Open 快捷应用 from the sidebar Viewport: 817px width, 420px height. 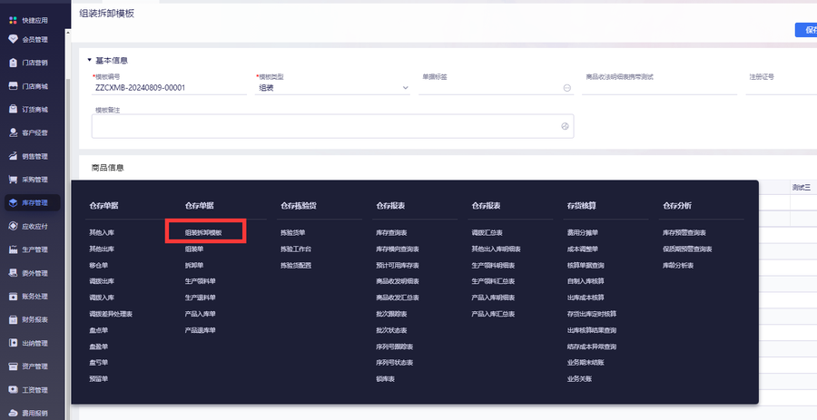coord(29,21)
